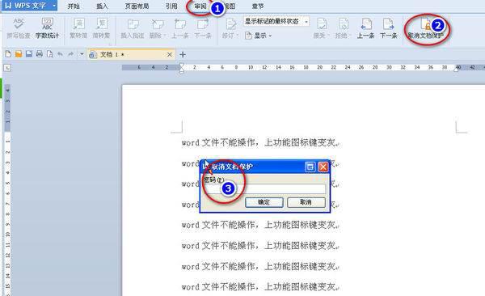The width and height of the screenshot is (485, 296).
Task: Click the ruler tab-stop selector L button
Action: [7, 67]
